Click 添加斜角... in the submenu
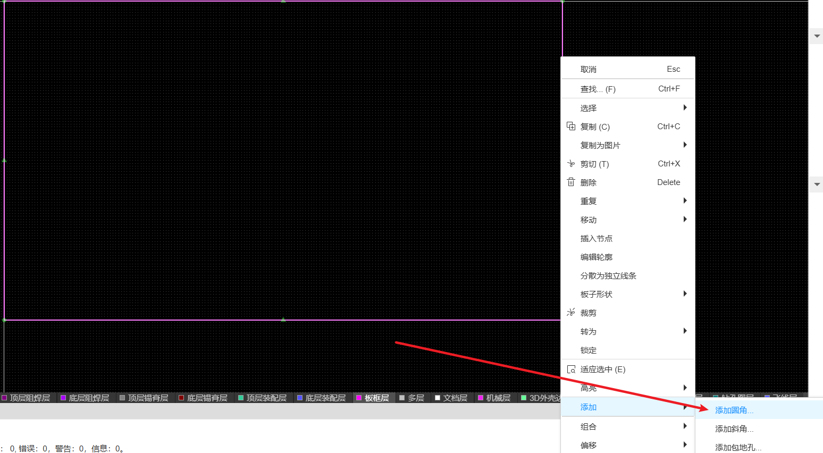The image size is (823, 453). [759, 429]
